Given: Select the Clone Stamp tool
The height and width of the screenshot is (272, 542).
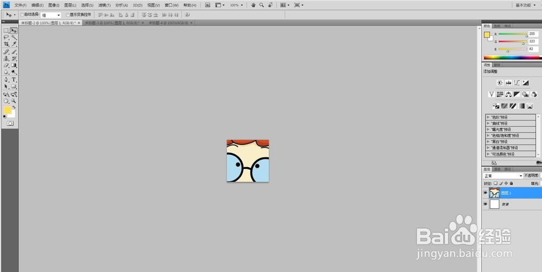Looking at the screenshot, I should click(x=6, y=58).
